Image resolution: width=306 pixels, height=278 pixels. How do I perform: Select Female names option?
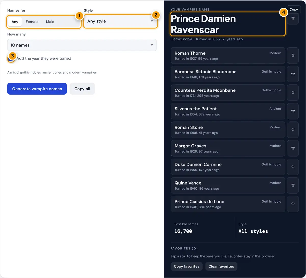32,22
